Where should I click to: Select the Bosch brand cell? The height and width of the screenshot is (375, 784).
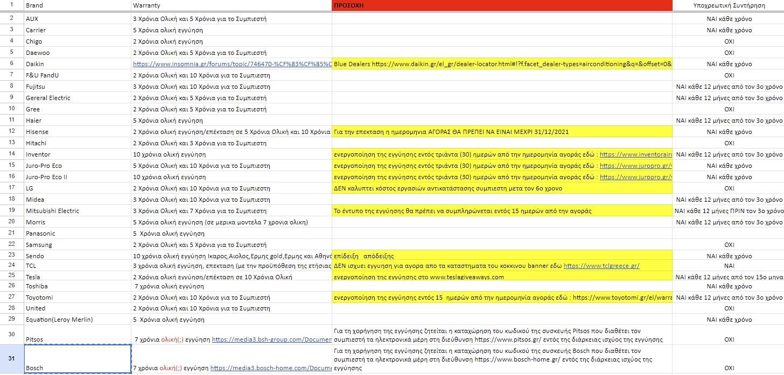tap(78, 358)
